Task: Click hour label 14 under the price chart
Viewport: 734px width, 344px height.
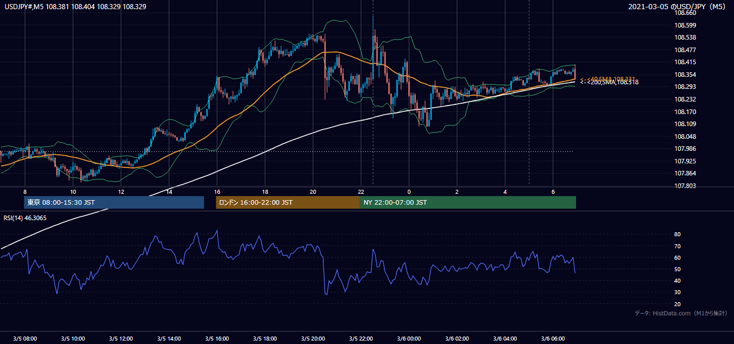Action: click(169, 191)
